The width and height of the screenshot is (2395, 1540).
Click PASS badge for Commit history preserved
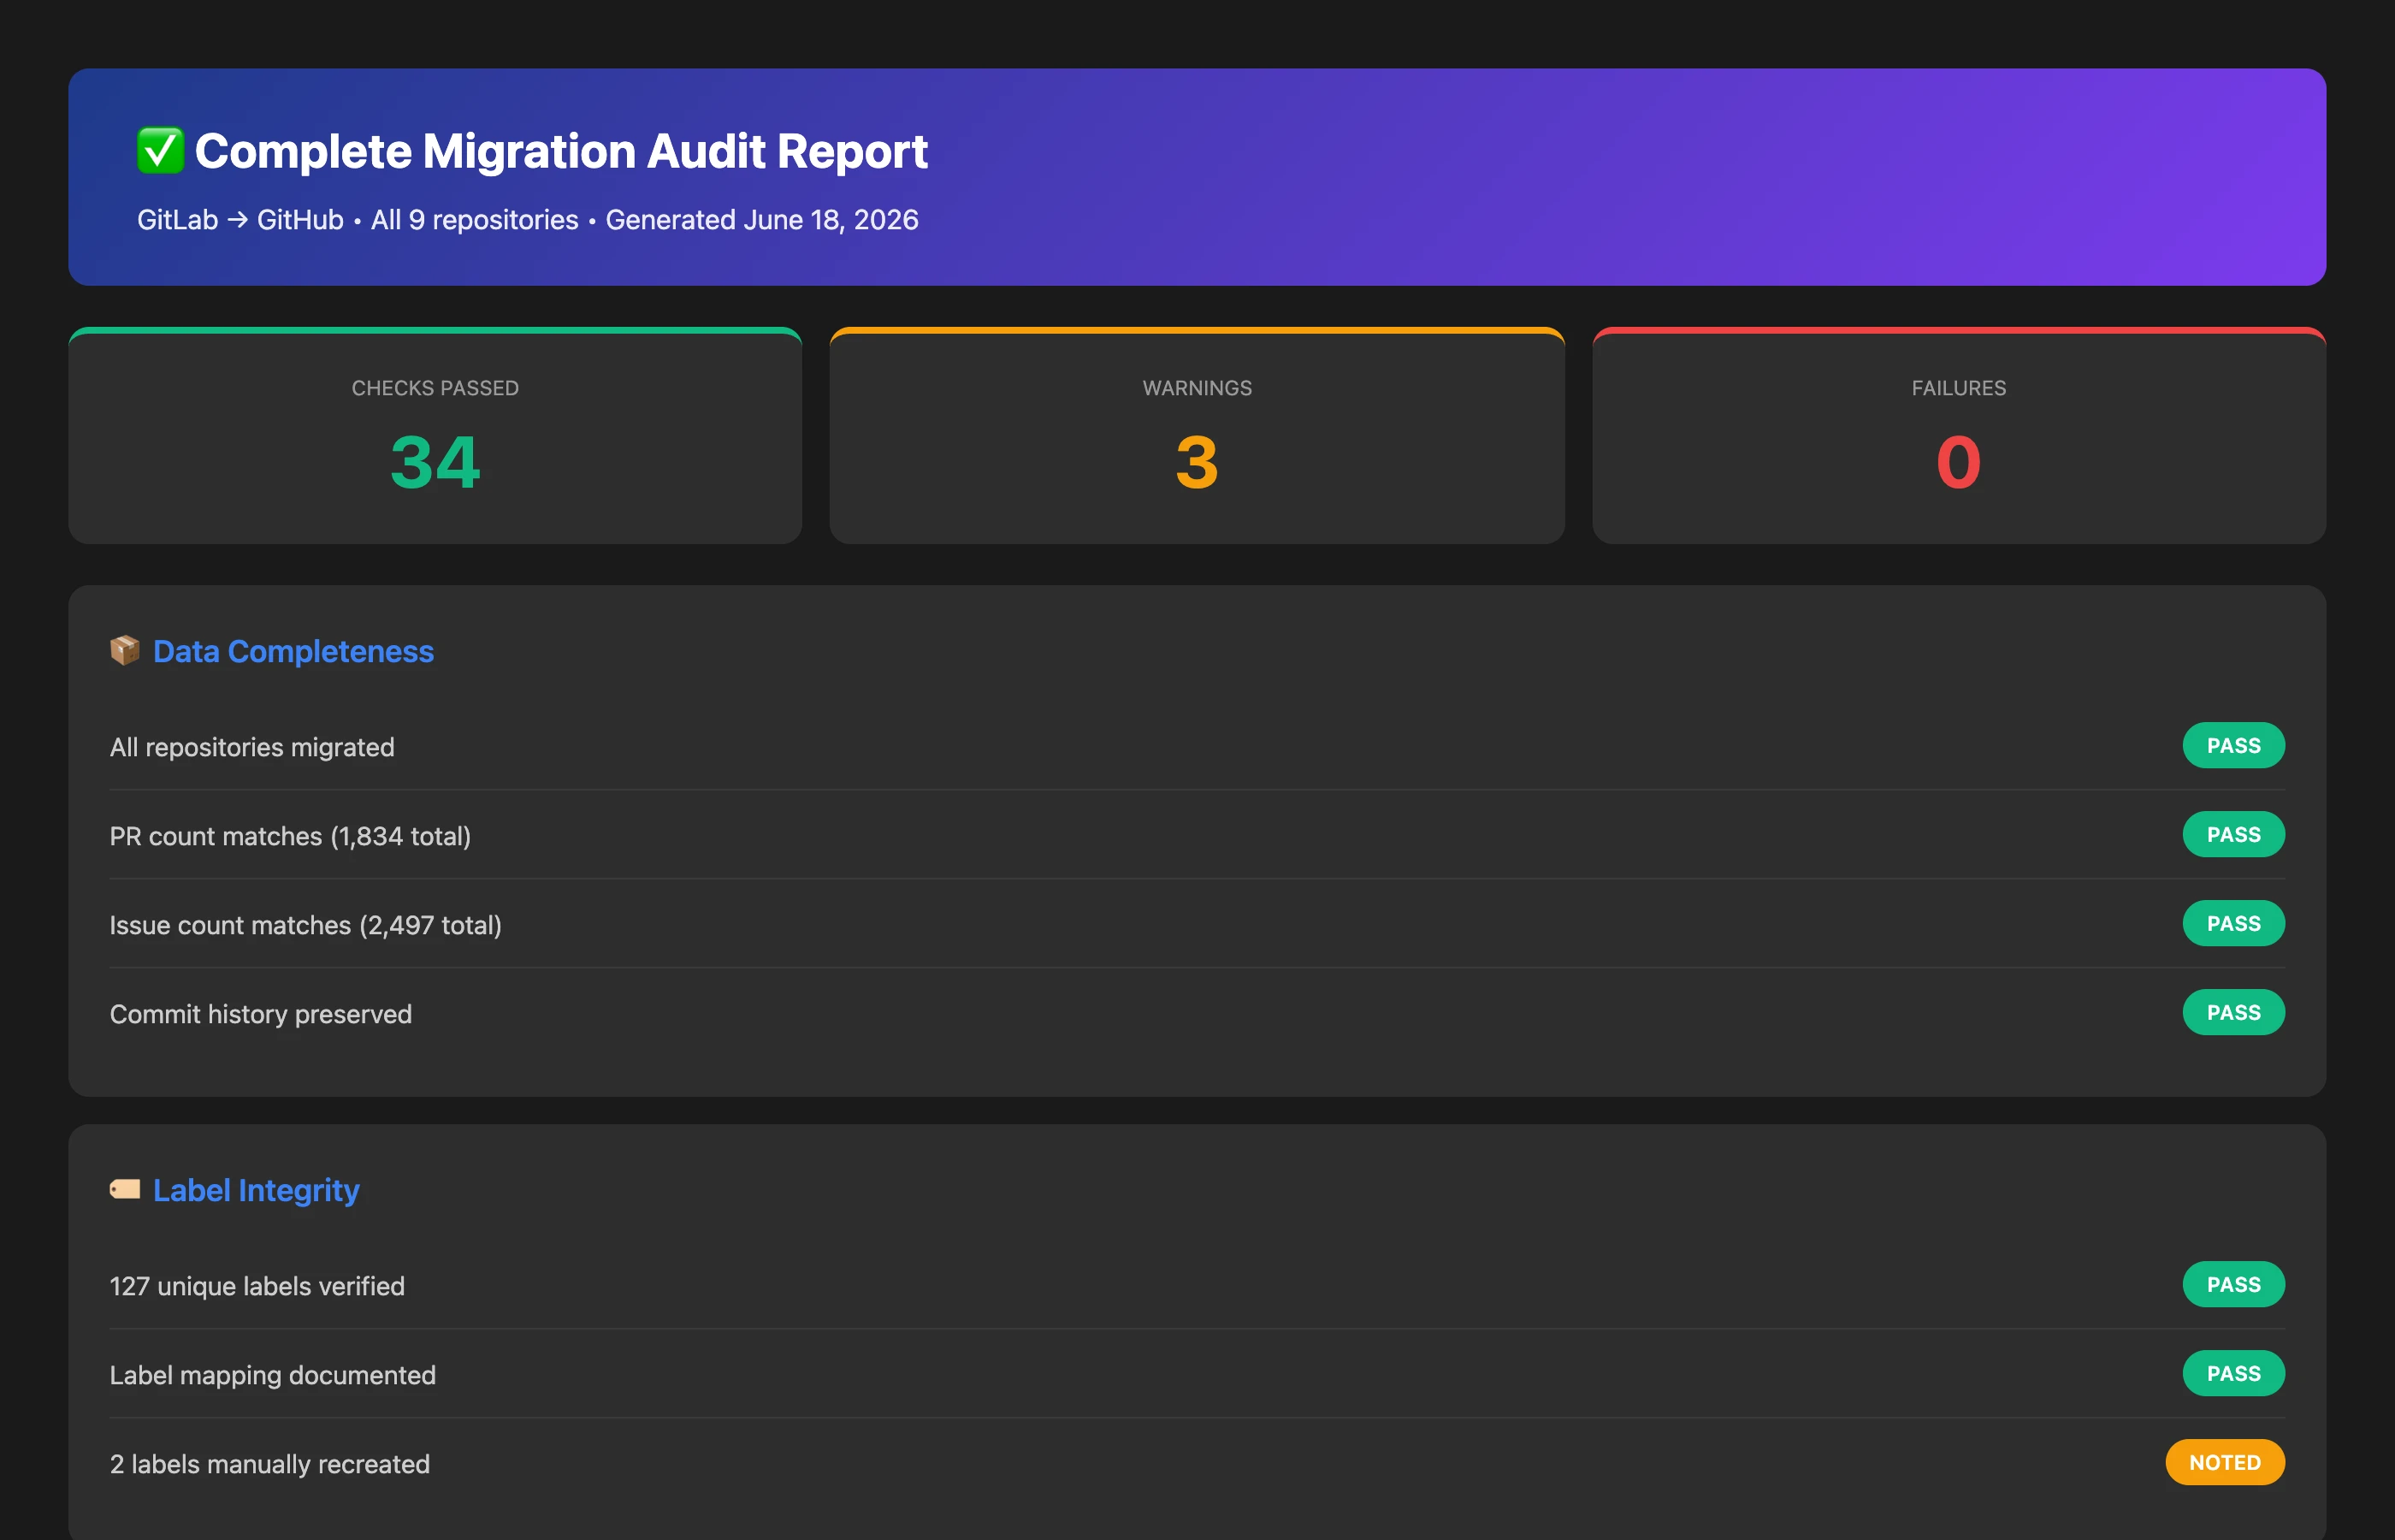pos(2233,1012)
